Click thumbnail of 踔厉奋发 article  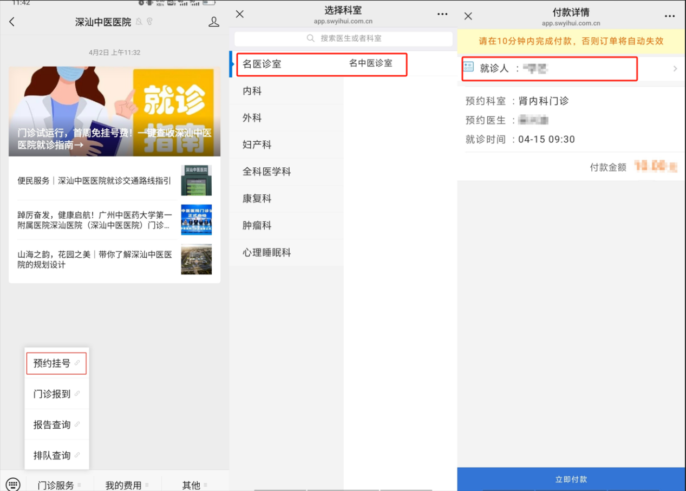[197, 220]
